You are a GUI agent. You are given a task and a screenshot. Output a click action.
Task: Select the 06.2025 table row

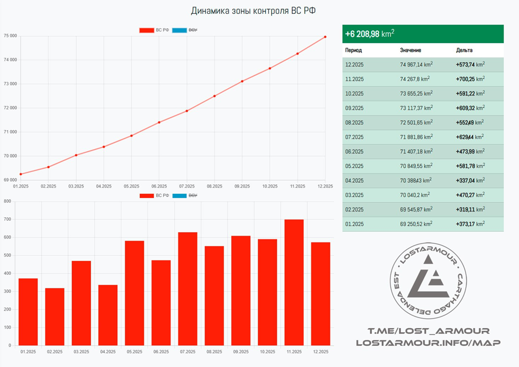click(423, 152)
